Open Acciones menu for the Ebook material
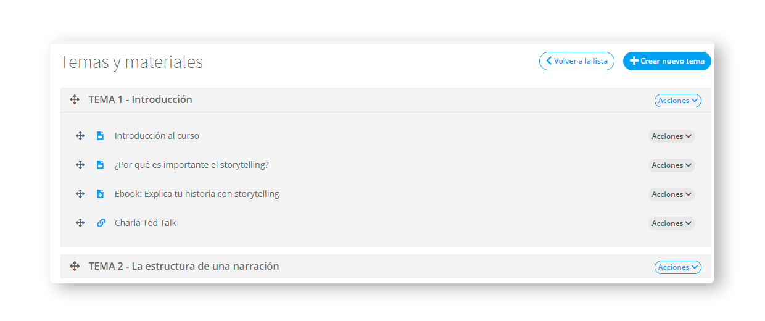765x321 pixels. (x=671, y=194)
